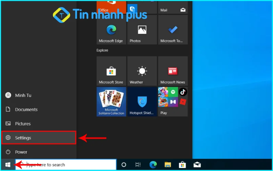The image size is (273, 171).
Task: Launch Edge from the taskbar
Action: pos(153,165)
